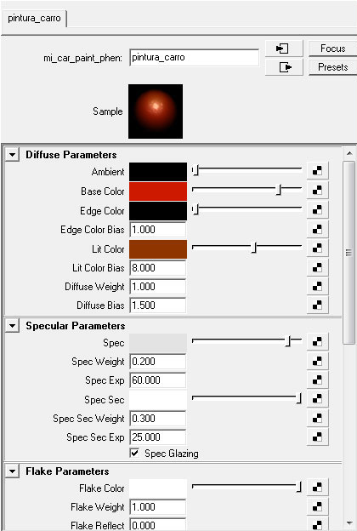Click checker map icon for Spec Sec Weight
357x531 pixels.
point(317,418)
